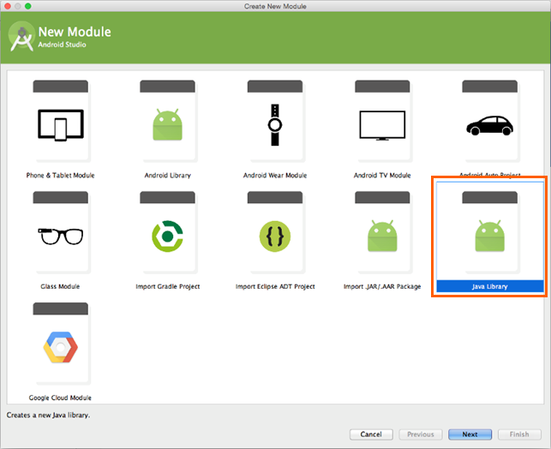
Task: Choose the Android Auto car icon
Action: [489, 125]
